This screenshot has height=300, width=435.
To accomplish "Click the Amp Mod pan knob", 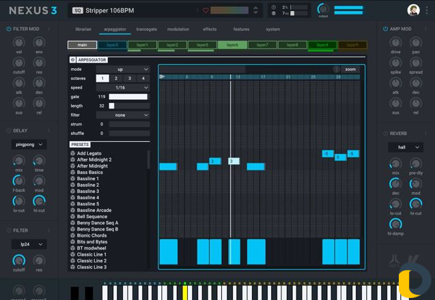I will pyautogui.click(x=416, y=43).
